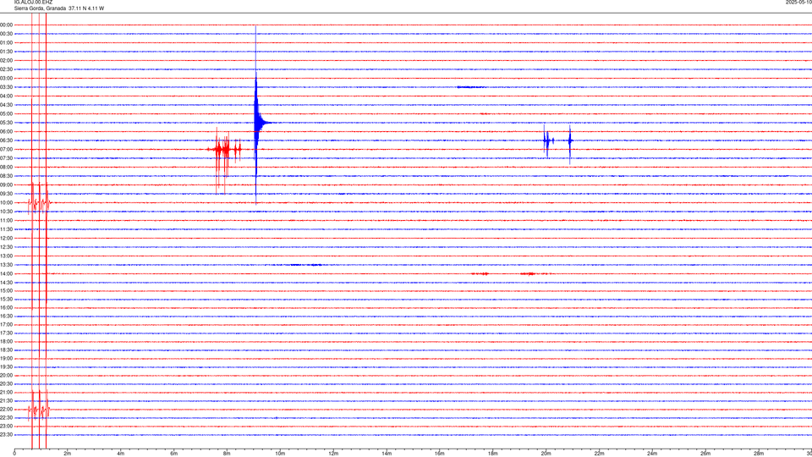Viewport: 812px width, 457px height.
Task: Select the 04:30 trace label
Action: (7, 105)
